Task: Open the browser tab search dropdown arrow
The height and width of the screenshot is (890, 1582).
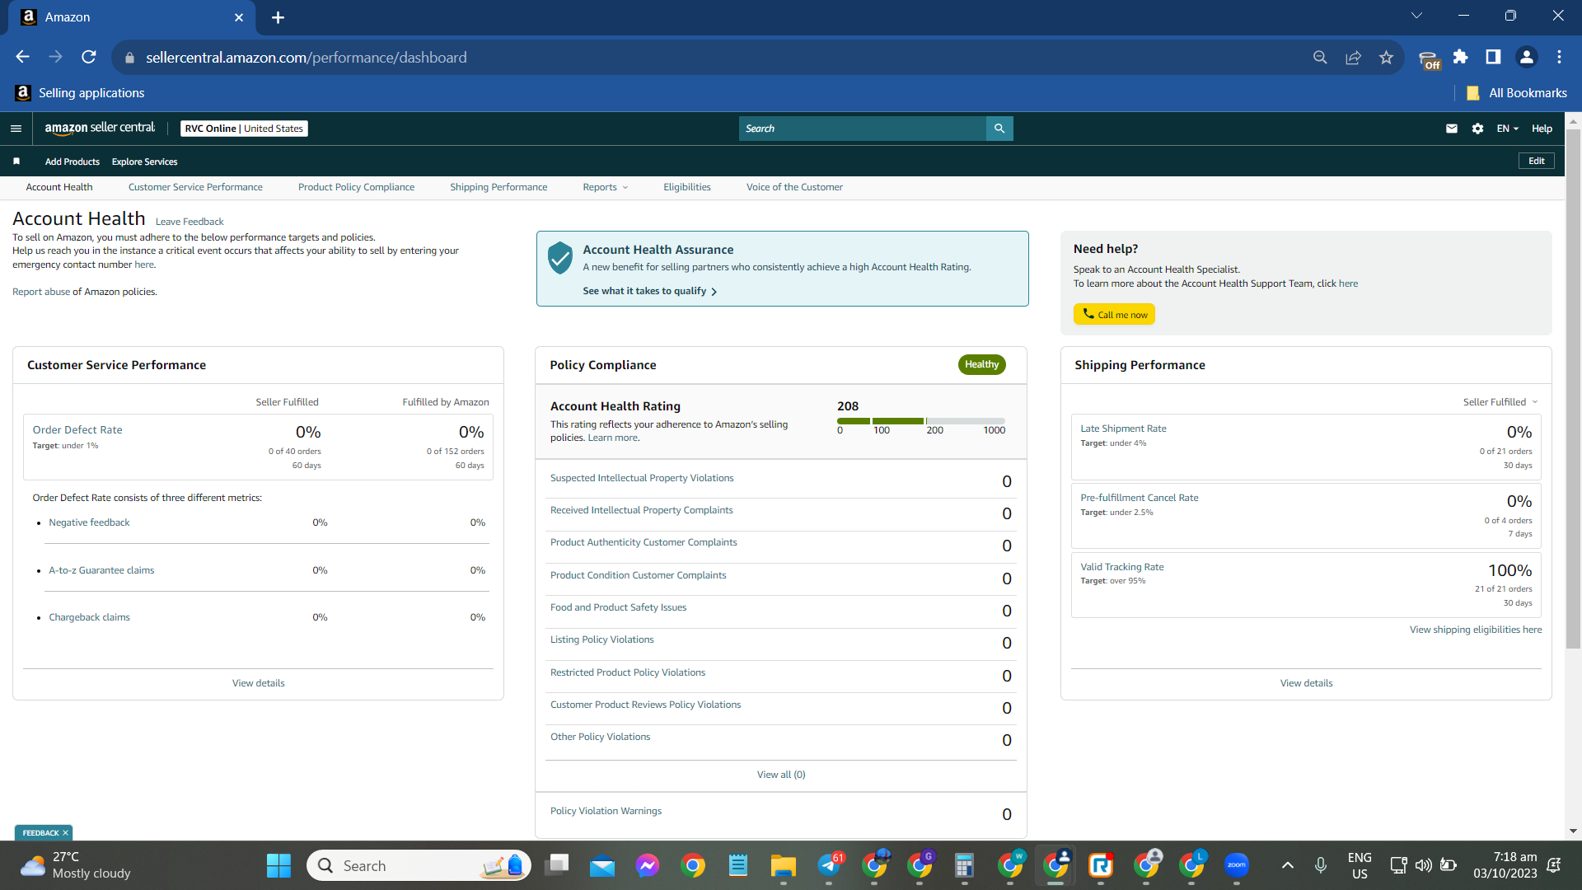Action: pos(1416,16)
